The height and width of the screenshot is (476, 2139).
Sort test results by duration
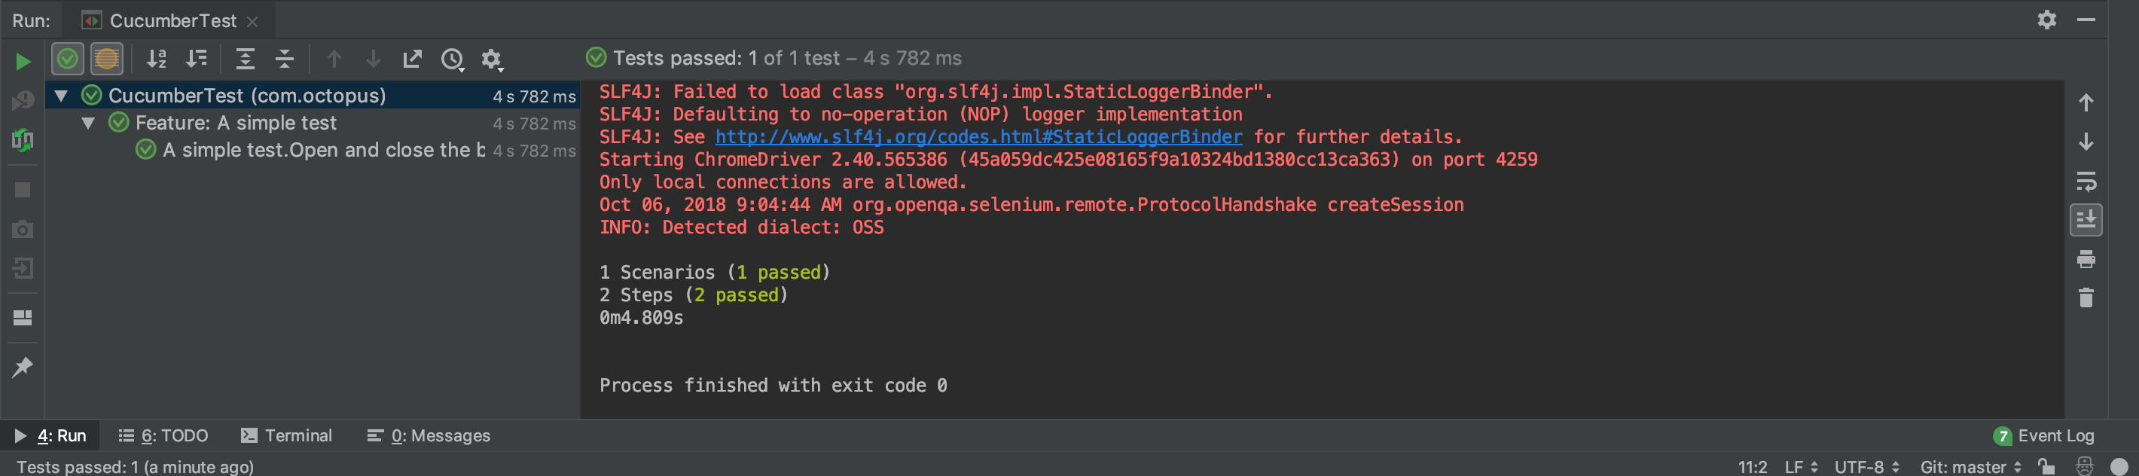197,59
